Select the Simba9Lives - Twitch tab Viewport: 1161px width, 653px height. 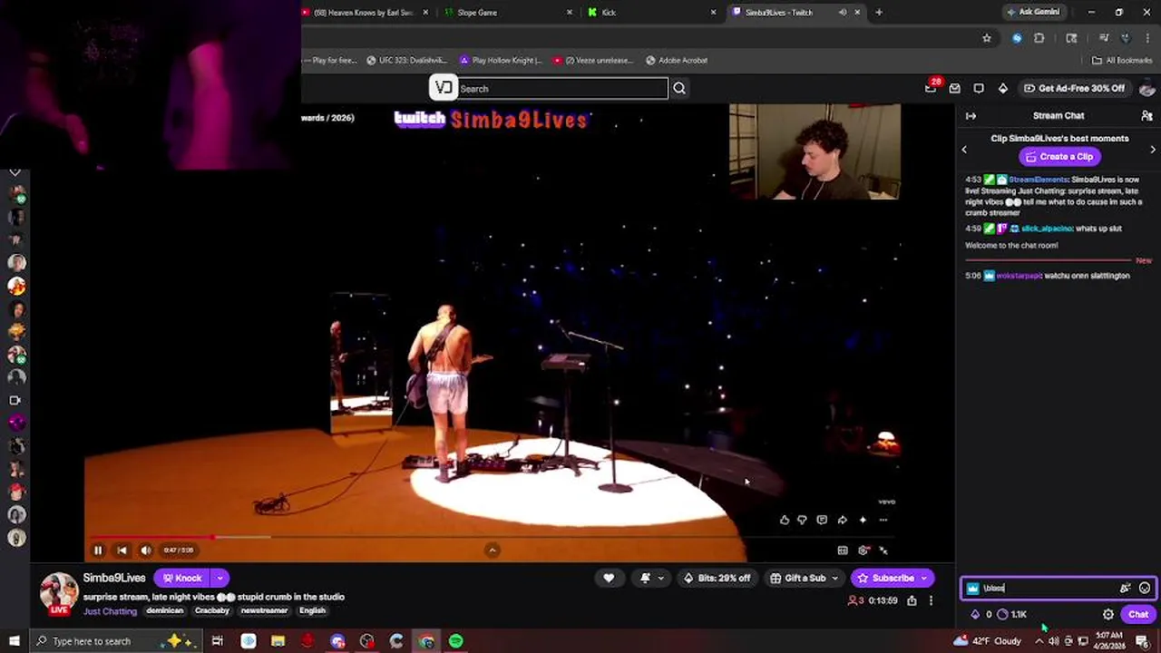795,13
